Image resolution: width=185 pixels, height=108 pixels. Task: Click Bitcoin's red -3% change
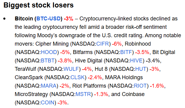(x=69, y=19)
